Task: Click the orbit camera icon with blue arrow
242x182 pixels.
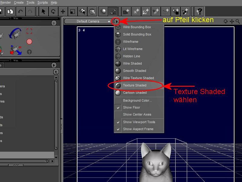Action: coord(15,33)
